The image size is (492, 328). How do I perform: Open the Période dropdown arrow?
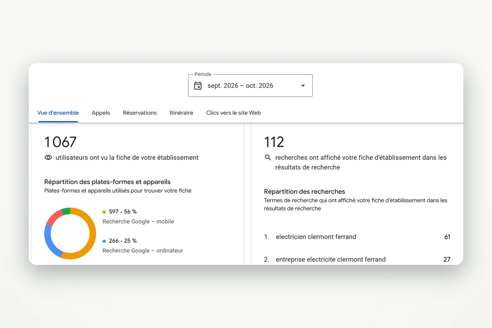pos(303,86)
